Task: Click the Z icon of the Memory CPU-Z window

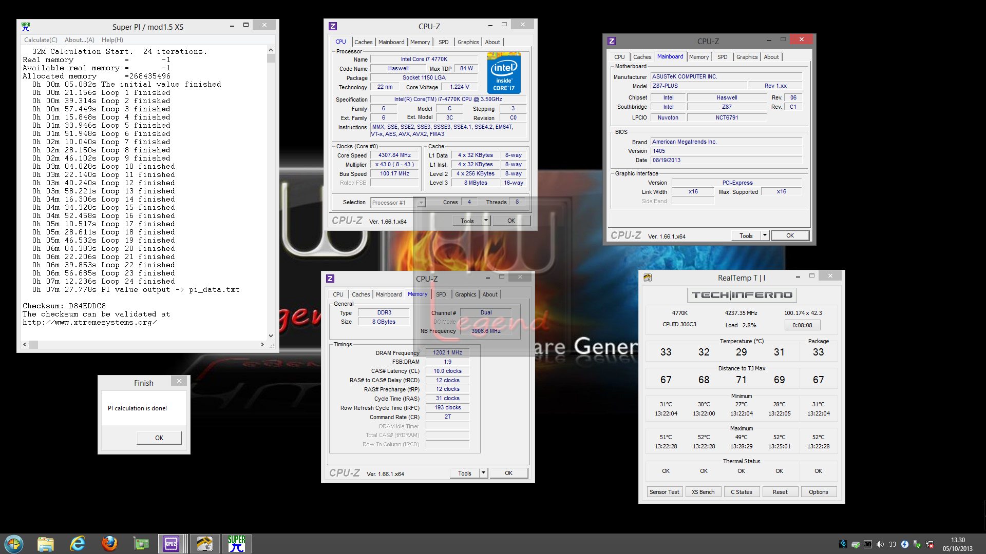Action: point(330,279)
